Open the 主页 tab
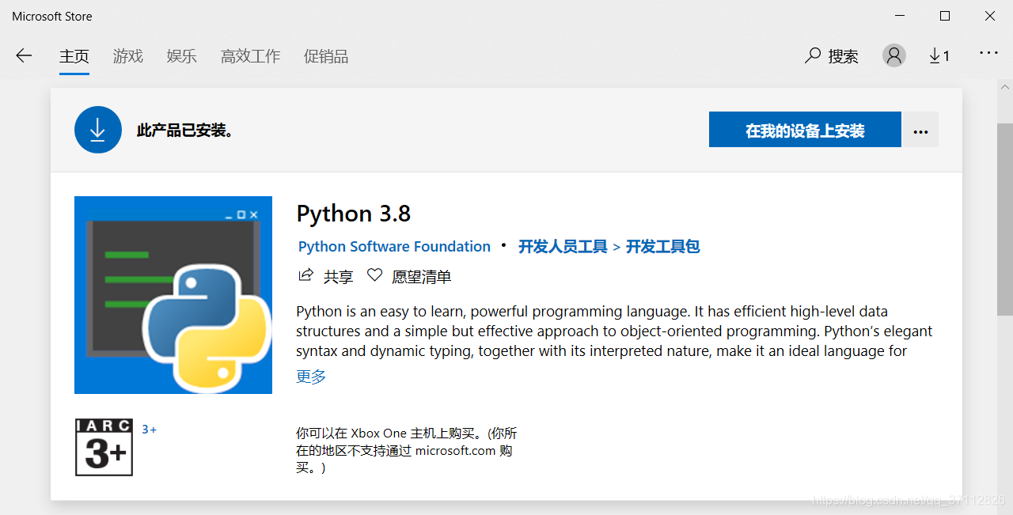Image resolution: width=1013 pixels, height=515 pixels. pos(74,56)
